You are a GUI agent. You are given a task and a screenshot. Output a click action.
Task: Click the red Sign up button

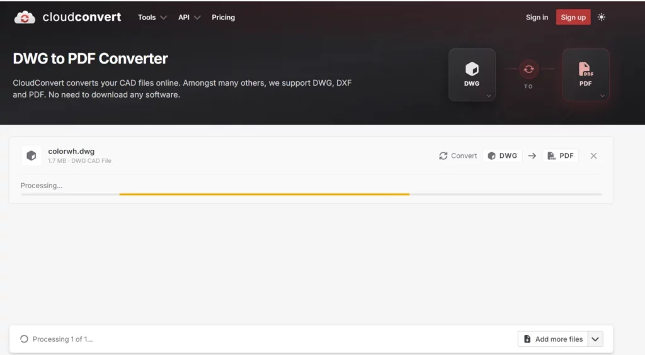(x=573, y=17)
